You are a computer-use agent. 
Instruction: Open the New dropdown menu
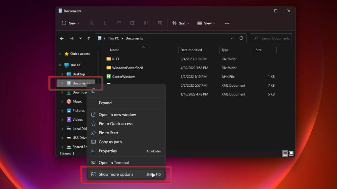(70, 23)
